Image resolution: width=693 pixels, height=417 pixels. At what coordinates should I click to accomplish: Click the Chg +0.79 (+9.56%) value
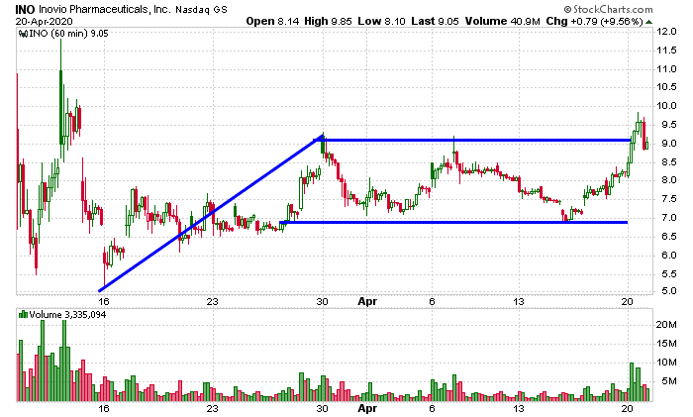tap(594, 21)
